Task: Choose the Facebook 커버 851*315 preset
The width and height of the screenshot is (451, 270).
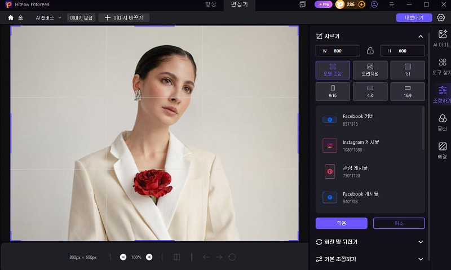Action: tap(369, 119)
